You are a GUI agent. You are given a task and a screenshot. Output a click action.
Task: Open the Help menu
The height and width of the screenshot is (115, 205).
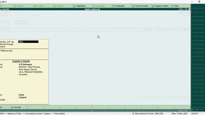tap(175, 6)
